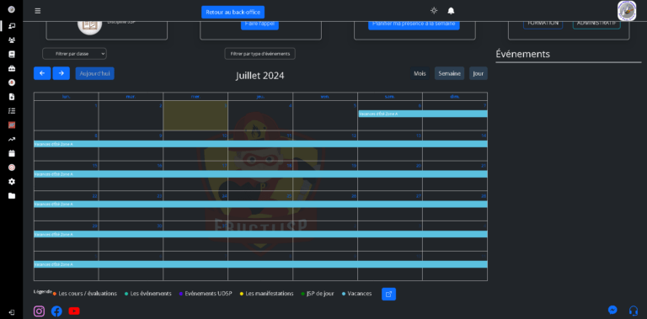647x319 pixels.
Task: Switch calendar to Jour view
Action: (479, 73)
